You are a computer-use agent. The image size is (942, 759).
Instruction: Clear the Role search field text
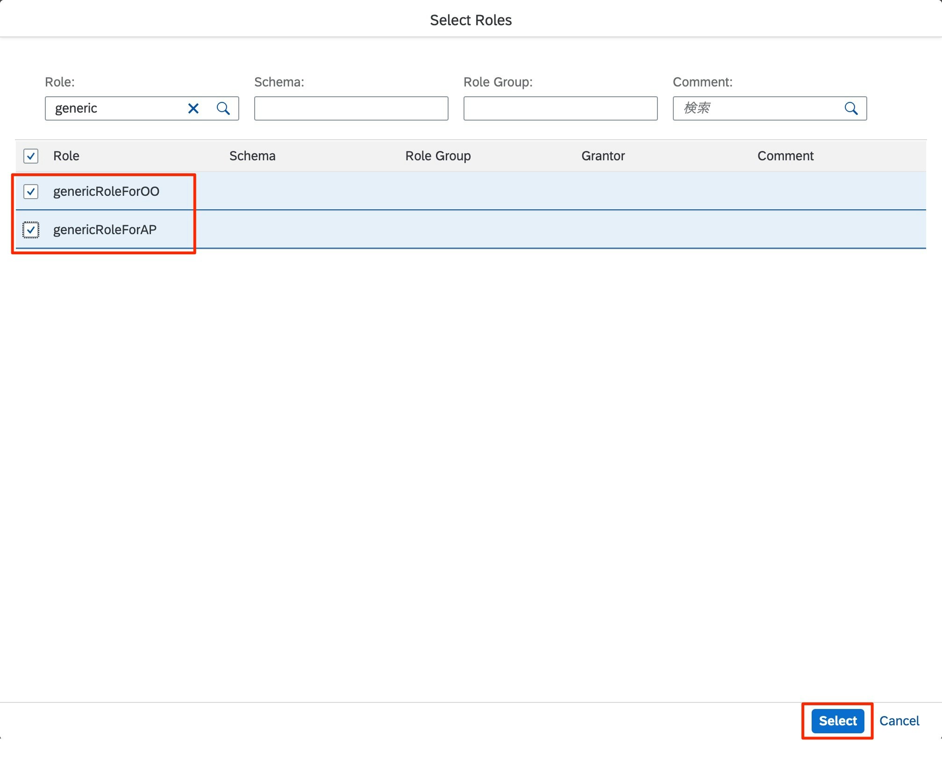coord(193,108)
